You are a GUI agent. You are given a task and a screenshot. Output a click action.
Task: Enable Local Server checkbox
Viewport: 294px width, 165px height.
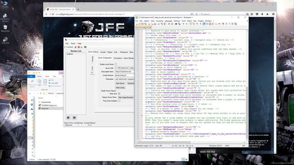pyautogui.click(x=116, y=64)
